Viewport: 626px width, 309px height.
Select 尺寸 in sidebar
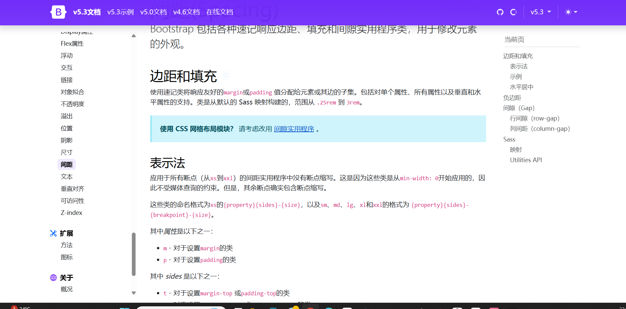[67, 152]
